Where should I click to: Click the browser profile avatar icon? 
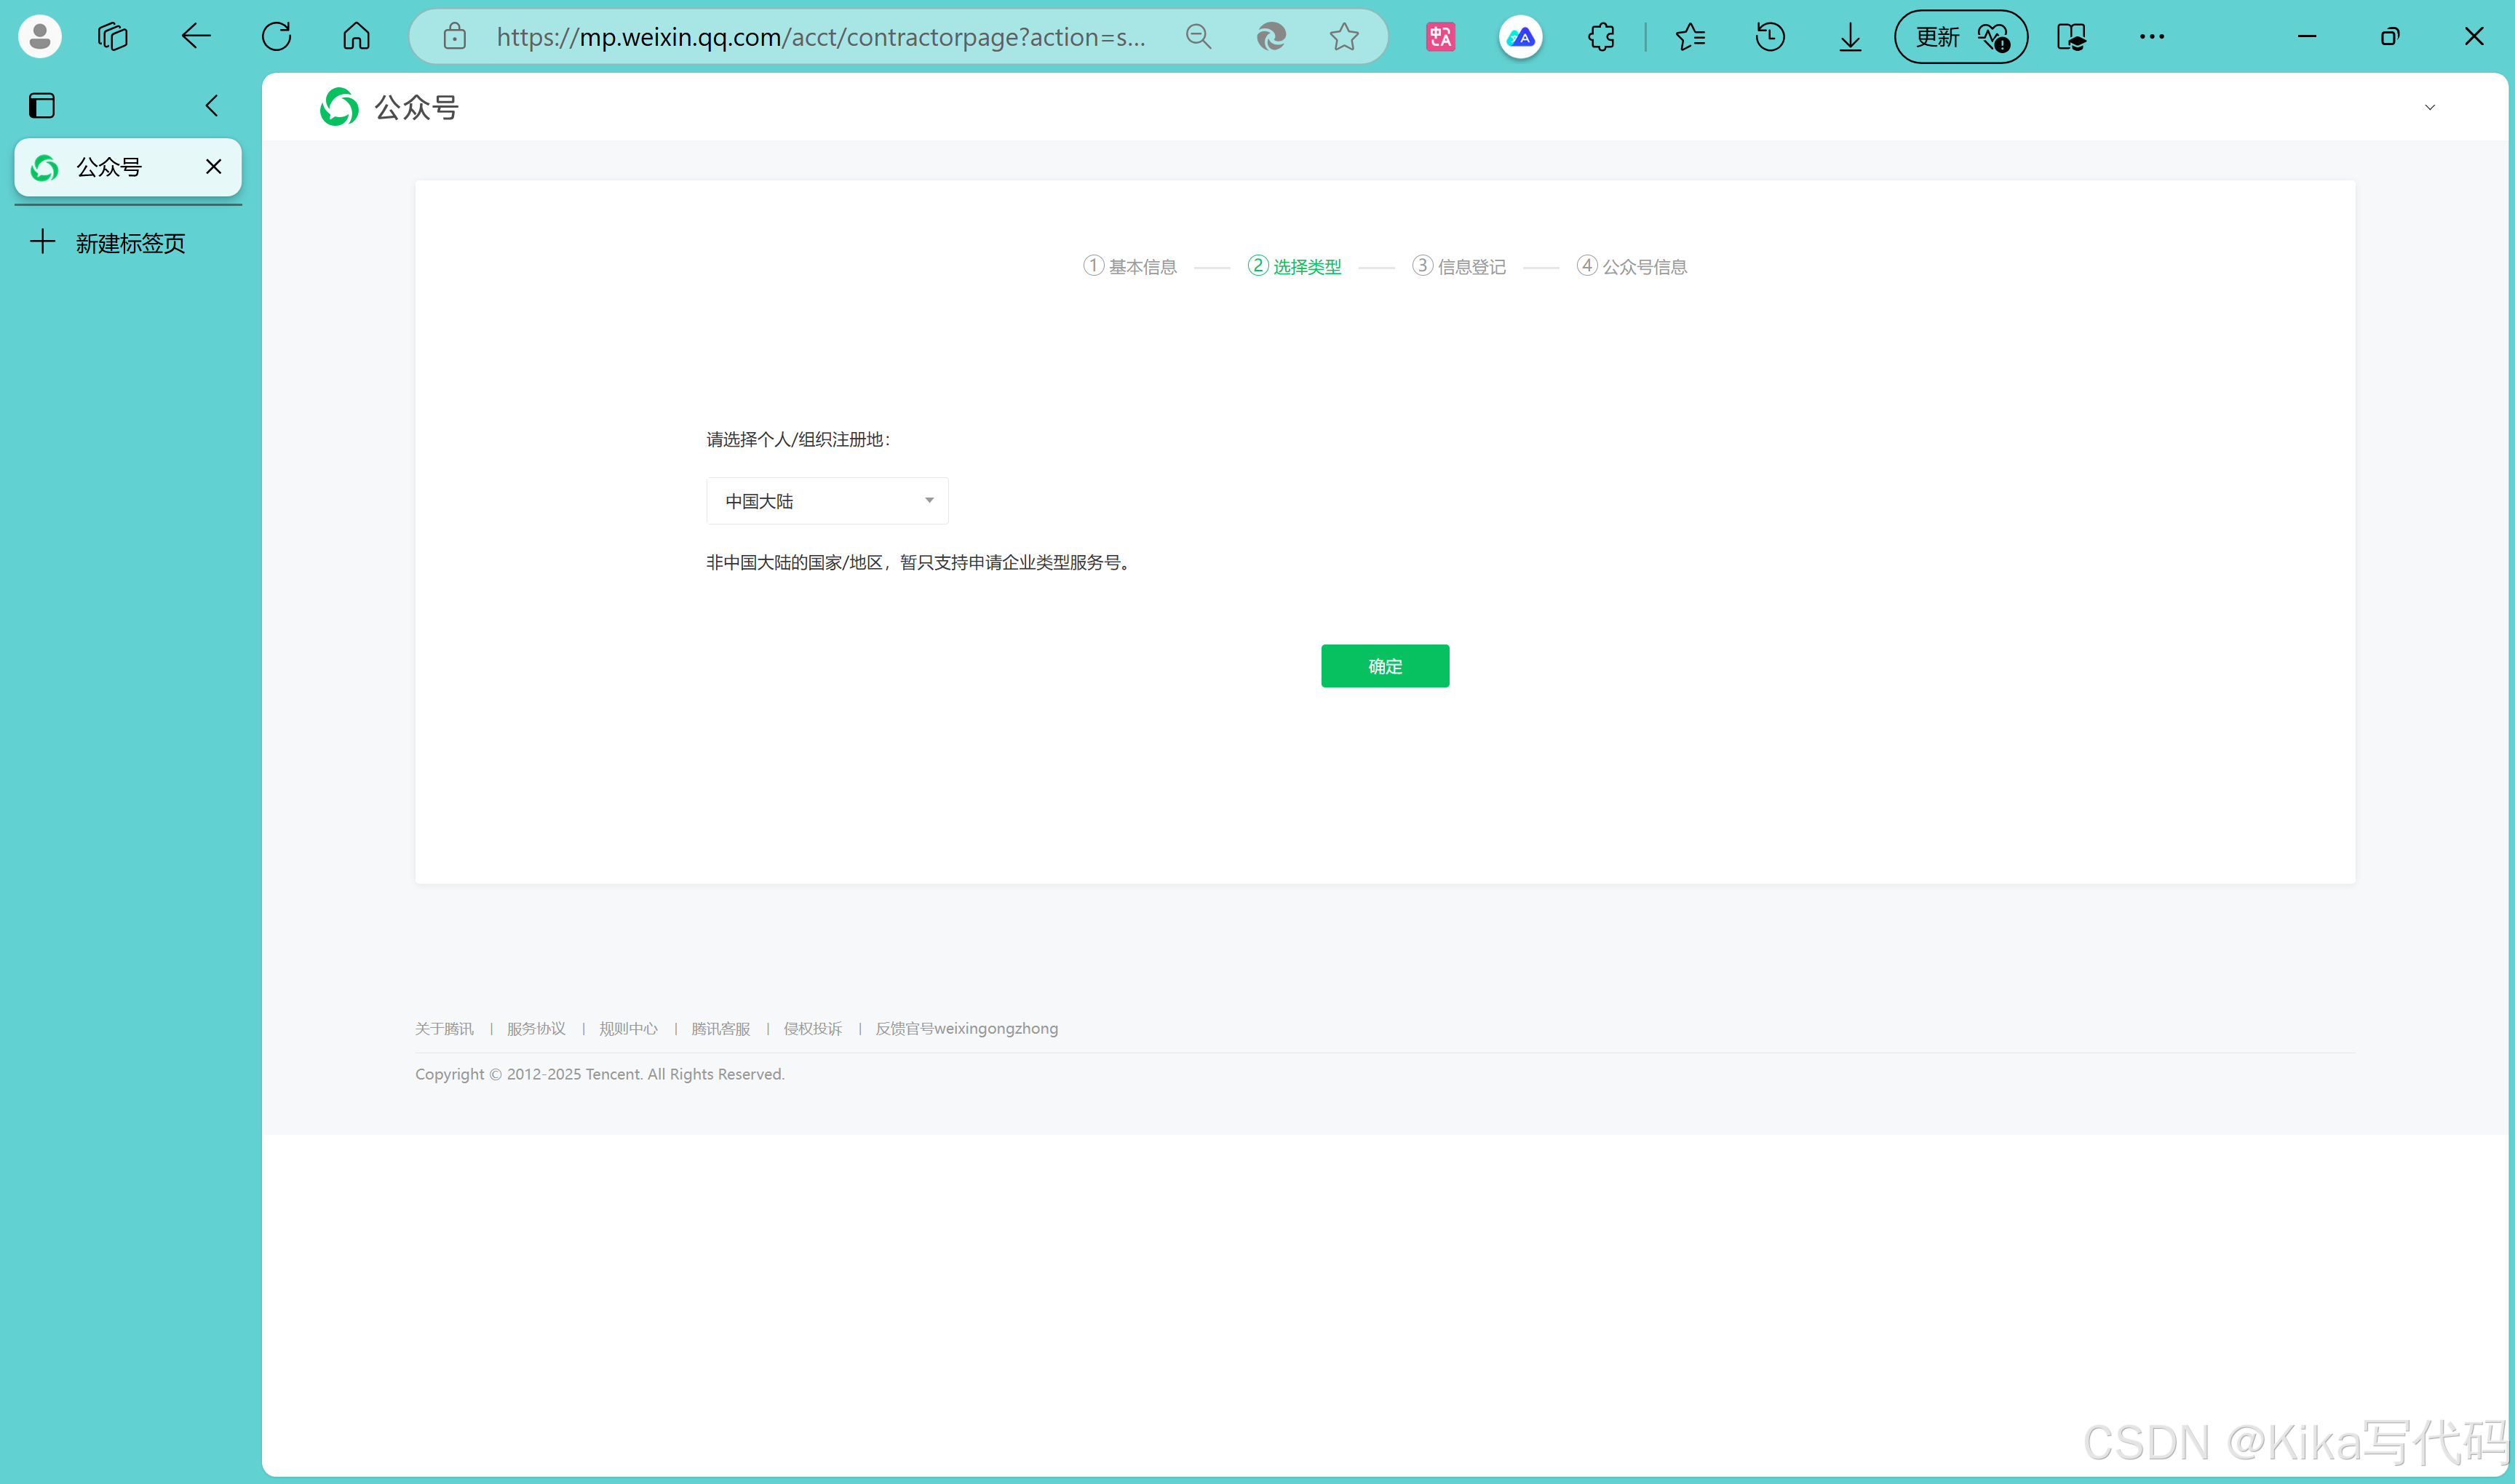[x=40, y=37]
